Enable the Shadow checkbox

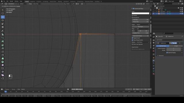coord(132,15)
